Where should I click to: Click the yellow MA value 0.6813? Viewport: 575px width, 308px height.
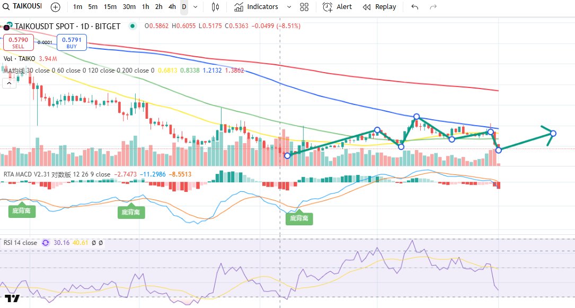coord(167,71)
